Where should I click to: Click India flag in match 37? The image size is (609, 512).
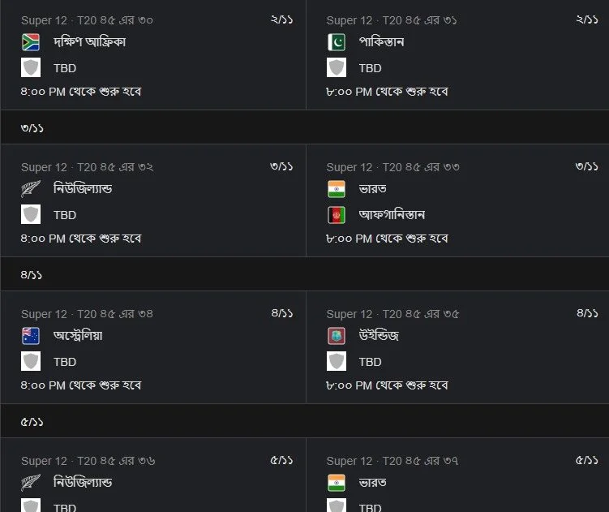337,483
